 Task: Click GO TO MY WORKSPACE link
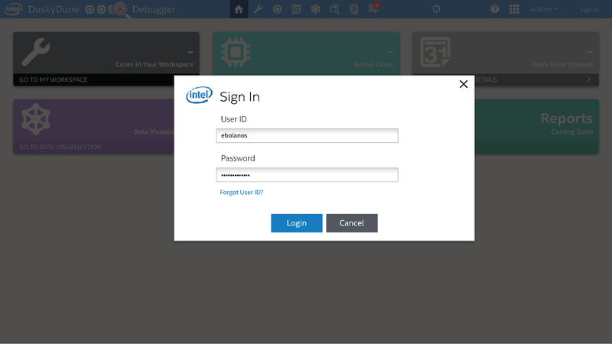(x=53, y=80)
